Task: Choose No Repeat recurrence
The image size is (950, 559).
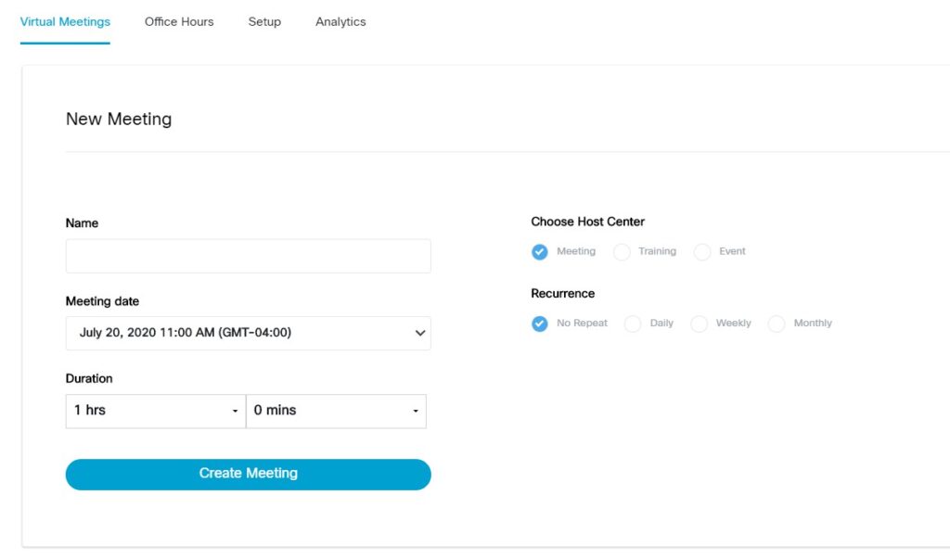Action: click(x=540, y=324)
